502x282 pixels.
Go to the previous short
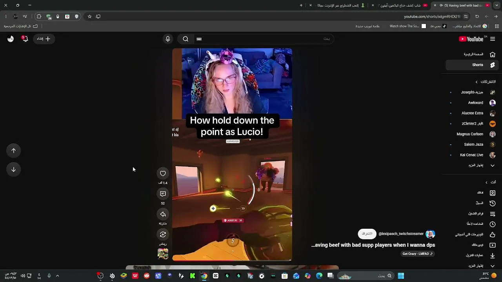tap(13, 151)
